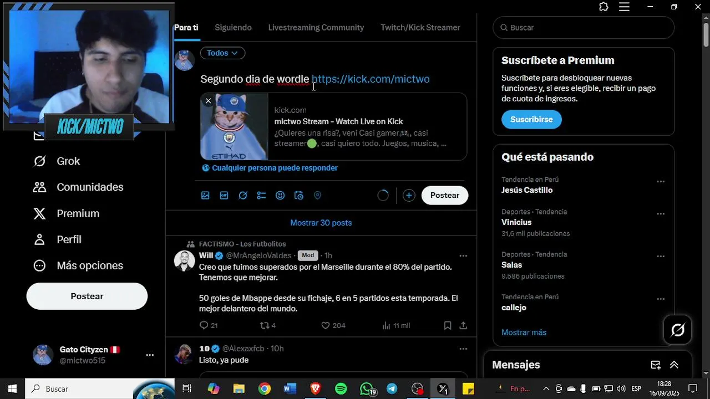Open options for callejo trend
The height and width of the screenshot is (399, 710).
pos(661,299)
